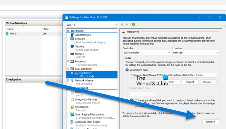226x129 pixels.
Task: Select Smart Paging File Location item
Action: click(89, 114)
